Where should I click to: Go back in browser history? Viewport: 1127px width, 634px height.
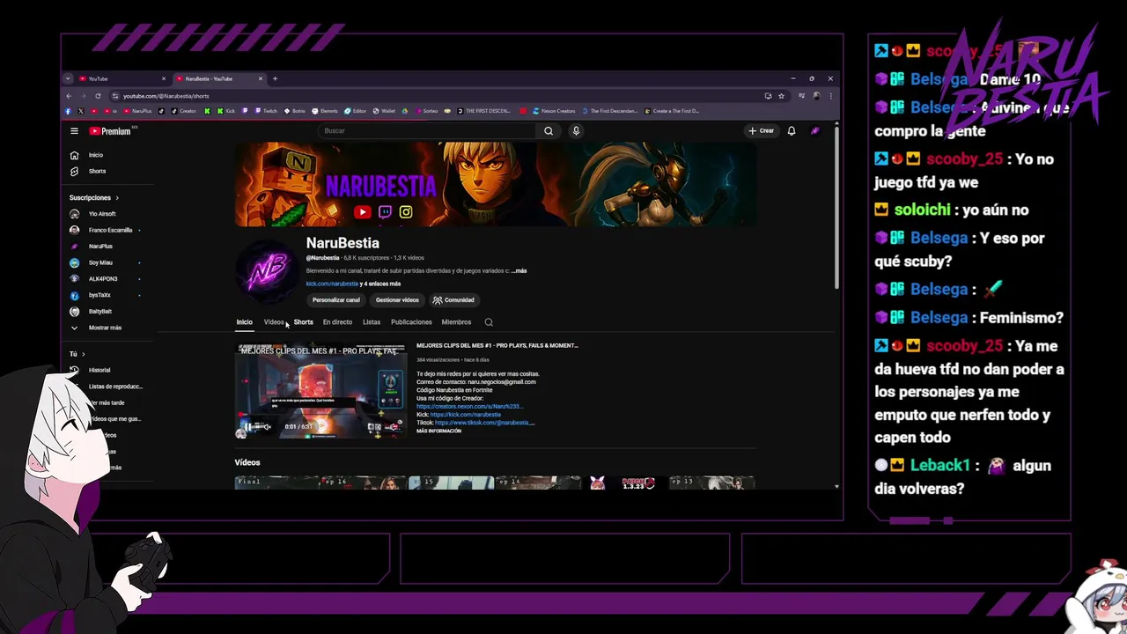pyautogui.click(x=69, y=96)
